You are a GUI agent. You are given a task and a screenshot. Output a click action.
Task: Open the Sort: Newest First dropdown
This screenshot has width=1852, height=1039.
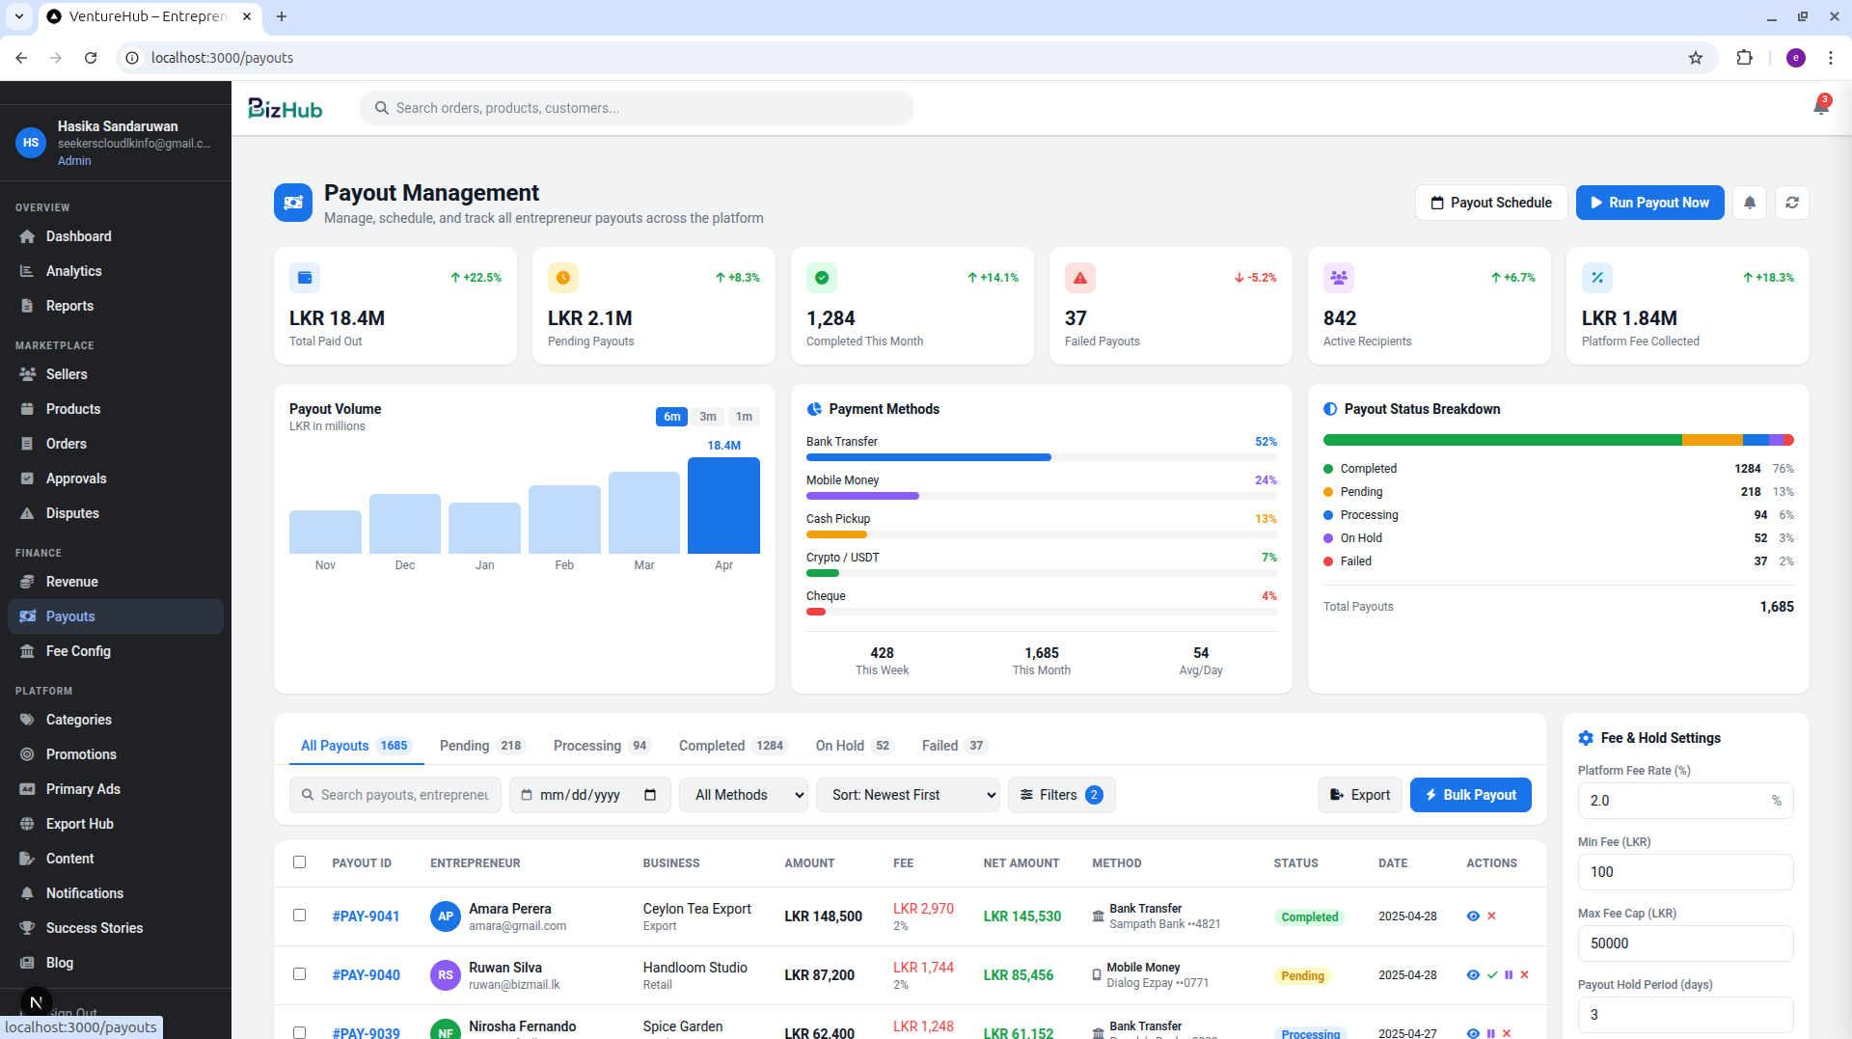click(908, 795)
